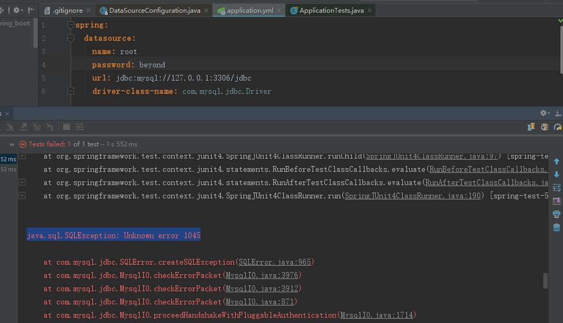This screenshot has height=323, width=563.
Task: Click the green inspection checkmark in the editor
Action: 560,21
